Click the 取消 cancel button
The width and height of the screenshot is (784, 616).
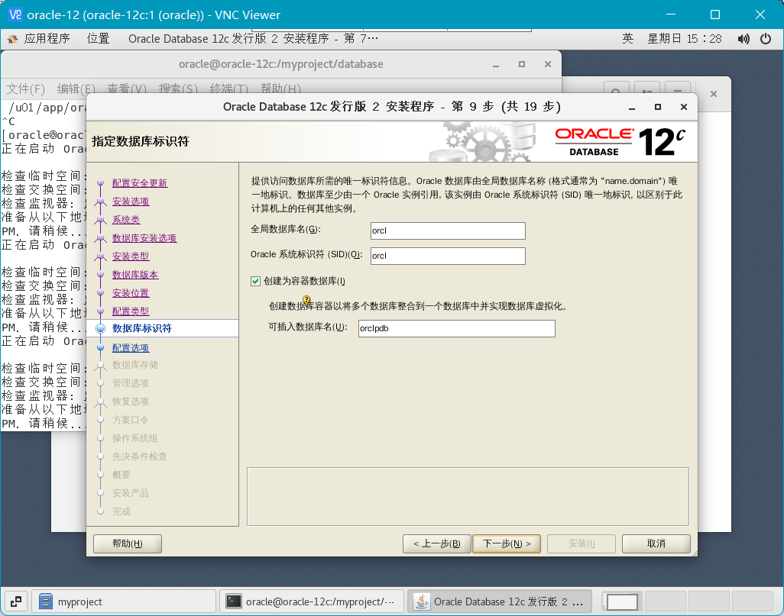tap(656, 543)
